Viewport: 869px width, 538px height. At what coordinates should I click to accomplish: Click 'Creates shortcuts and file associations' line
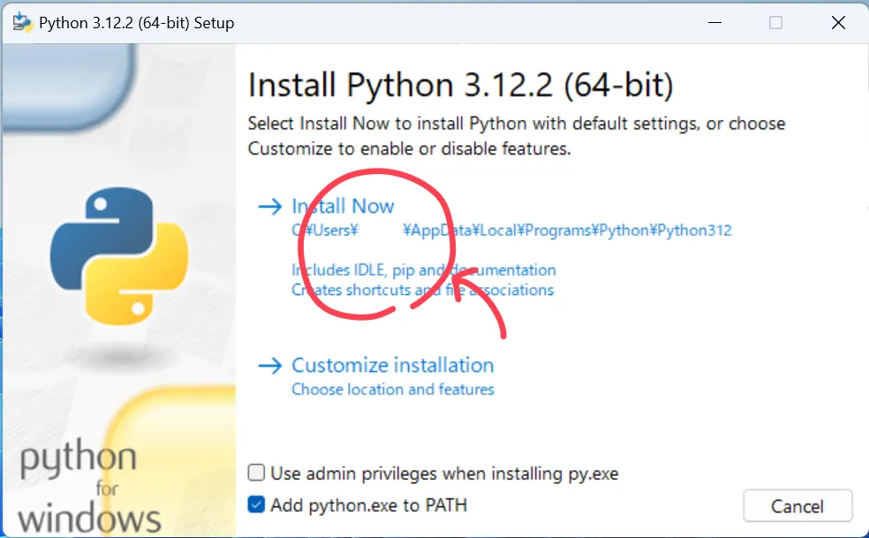(x=422, y=290)
